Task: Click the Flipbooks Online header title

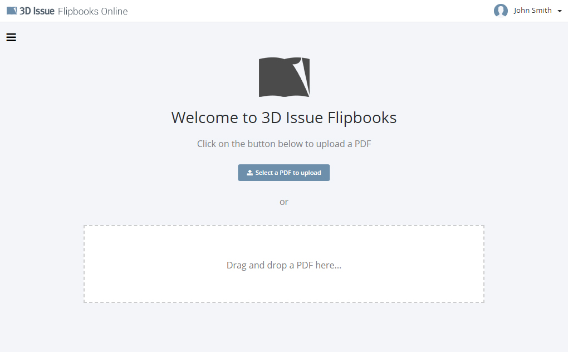Action: click(92, 11)
